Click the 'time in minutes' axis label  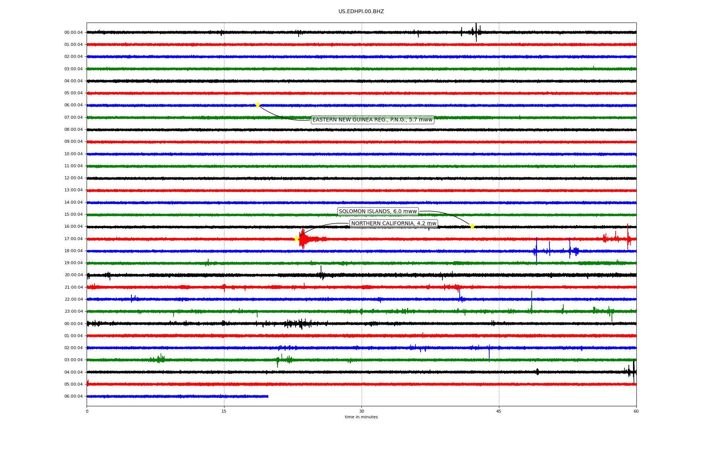click(361, 417)
